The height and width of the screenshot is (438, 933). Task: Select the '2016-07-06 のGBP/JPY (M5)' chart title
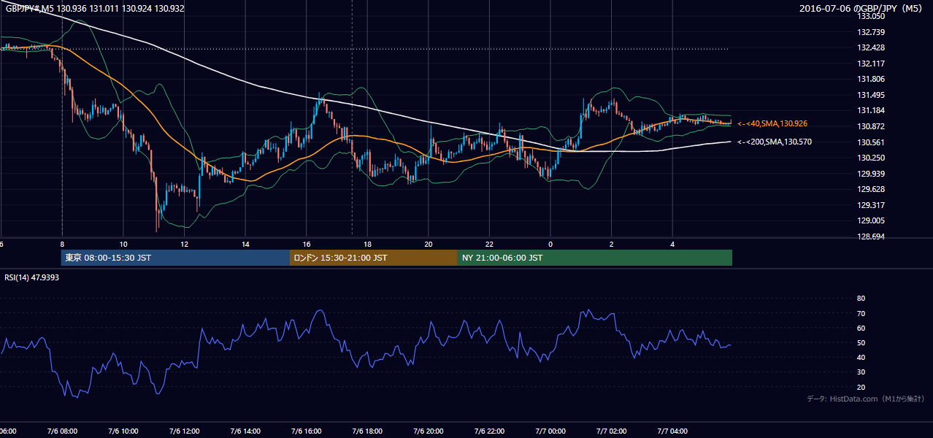coord(862,9)
